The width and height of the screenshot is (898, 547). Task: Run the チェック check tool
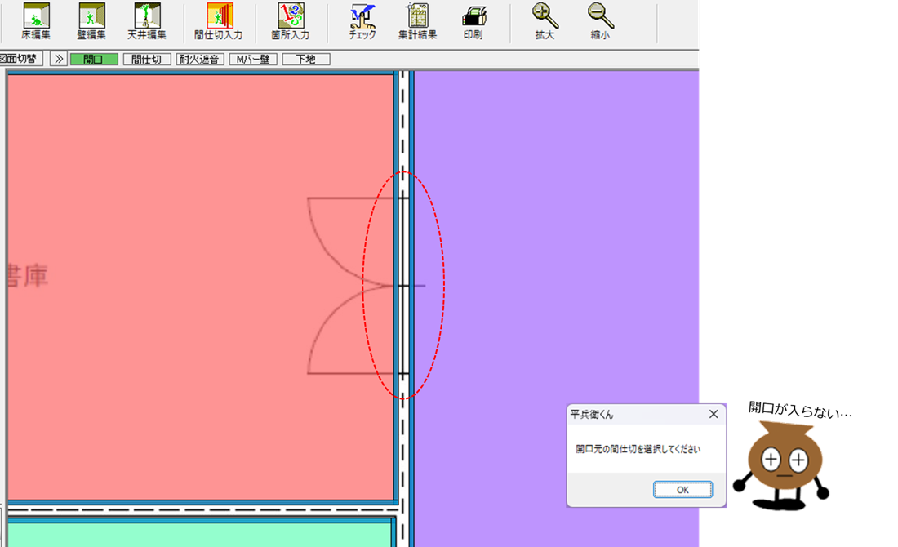[x=362, y=21]
